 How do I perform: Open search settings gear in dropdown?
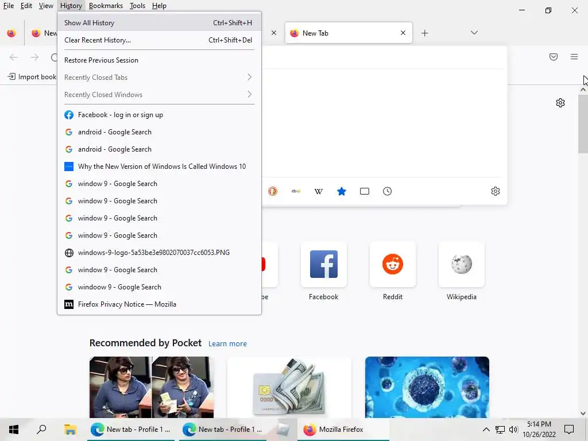[496, 191]
